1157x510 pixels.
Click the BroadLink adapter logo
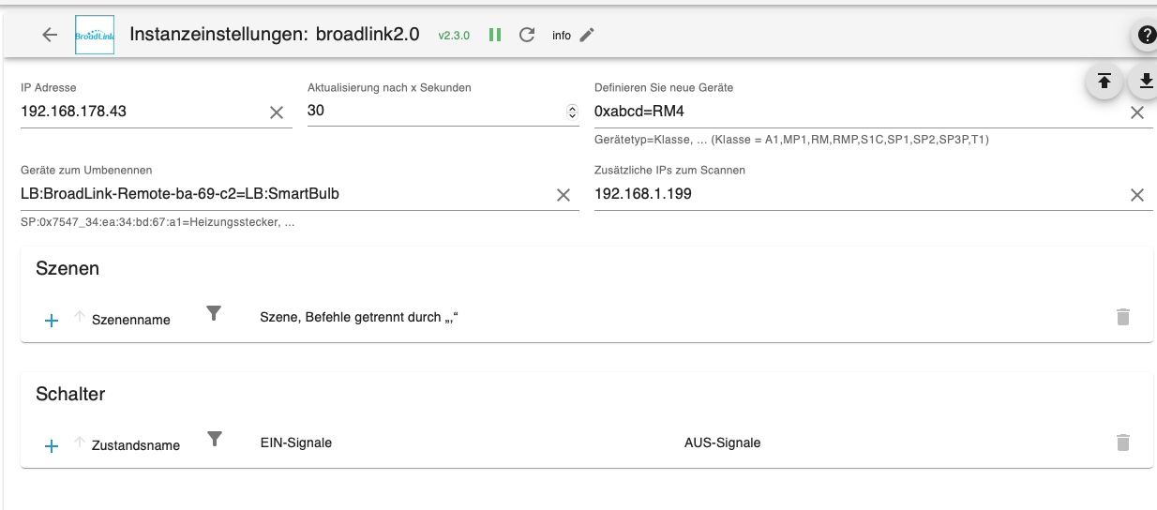[x=94, y=35]
